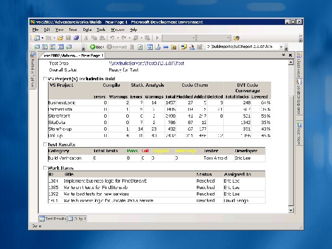Click the Output bottom tab
This screenshot has height=249, width=332.
(x=77, y=219)
